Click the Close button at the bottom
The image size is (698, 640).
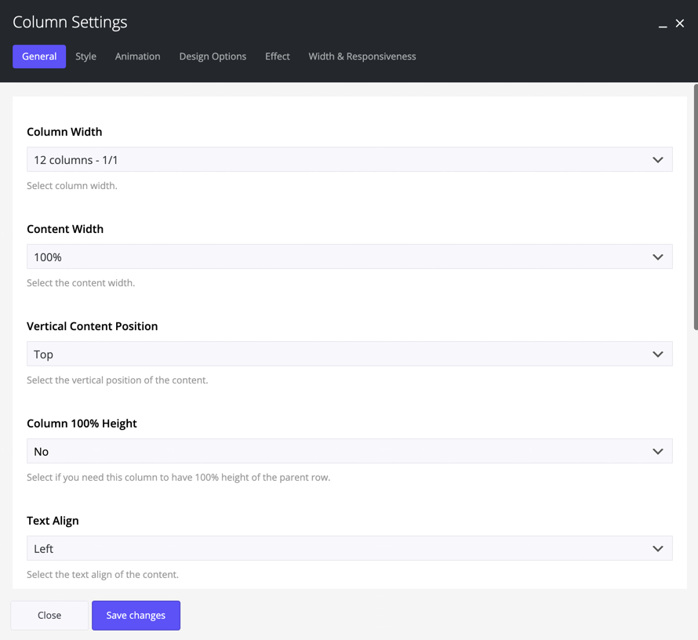click(49, 616)
